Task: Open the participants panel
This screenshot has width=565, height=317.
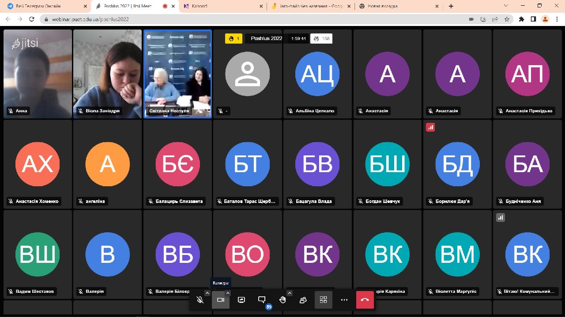Action: click(x=303, y=300)
